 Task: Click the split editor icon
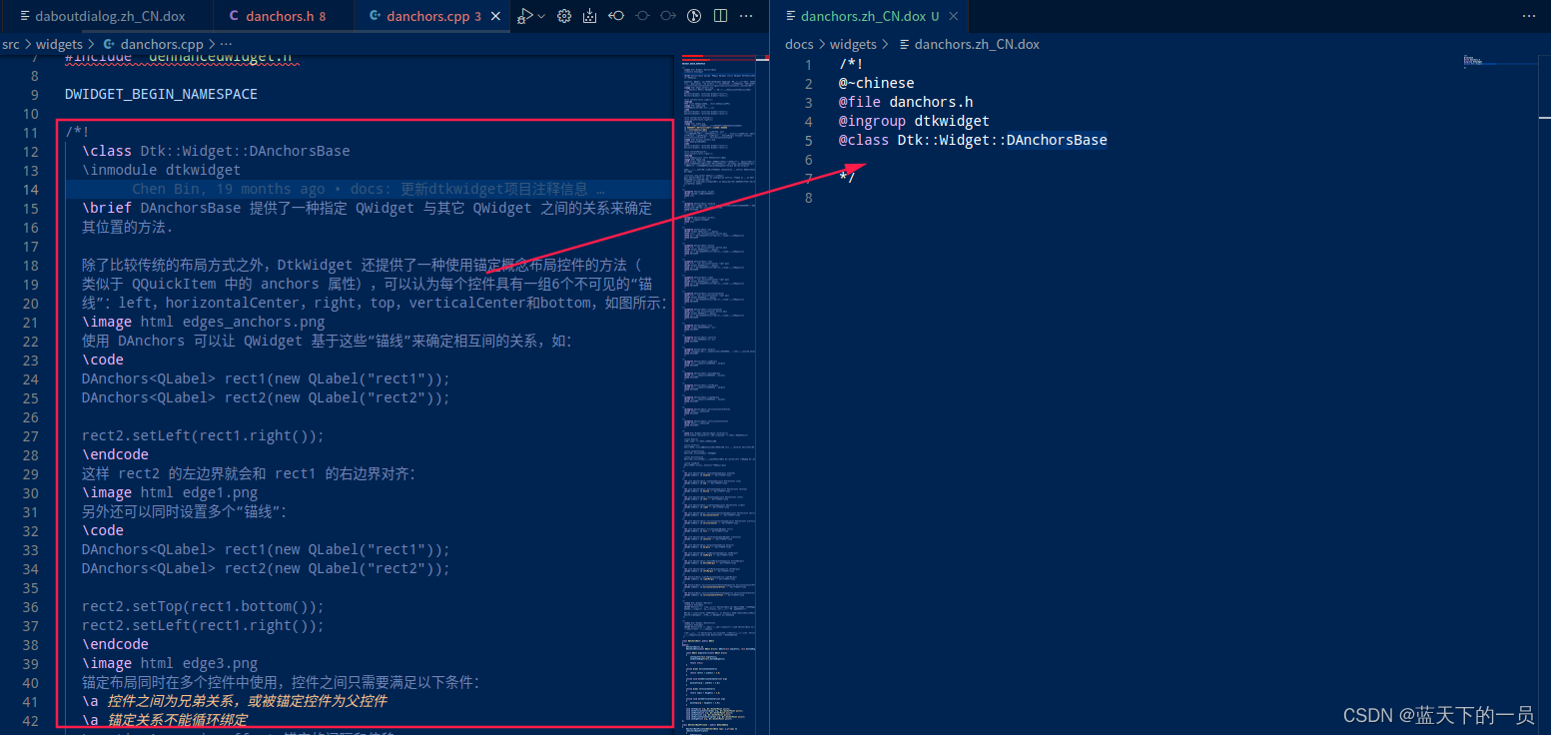pyautogui.click(x=721, y=16)
